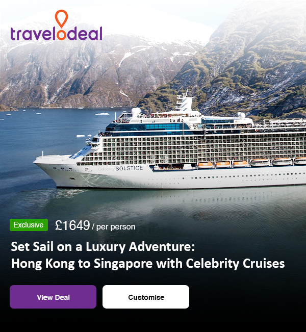The width and height of the screenshot is (306, 332).
Task: Click the white Customise button
Action: coord(146,297)
